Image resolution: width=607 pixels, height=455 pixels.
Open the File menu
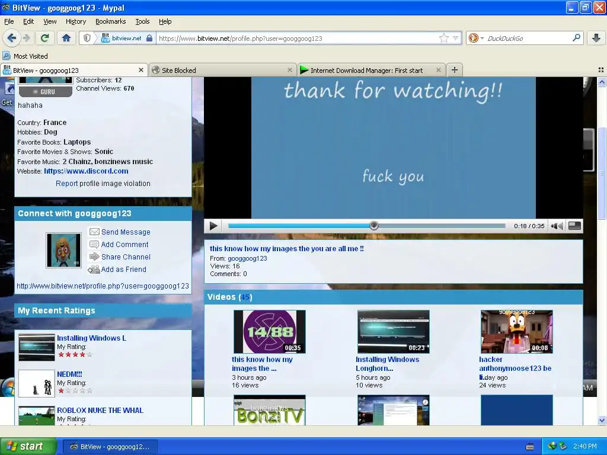point(9,21)
